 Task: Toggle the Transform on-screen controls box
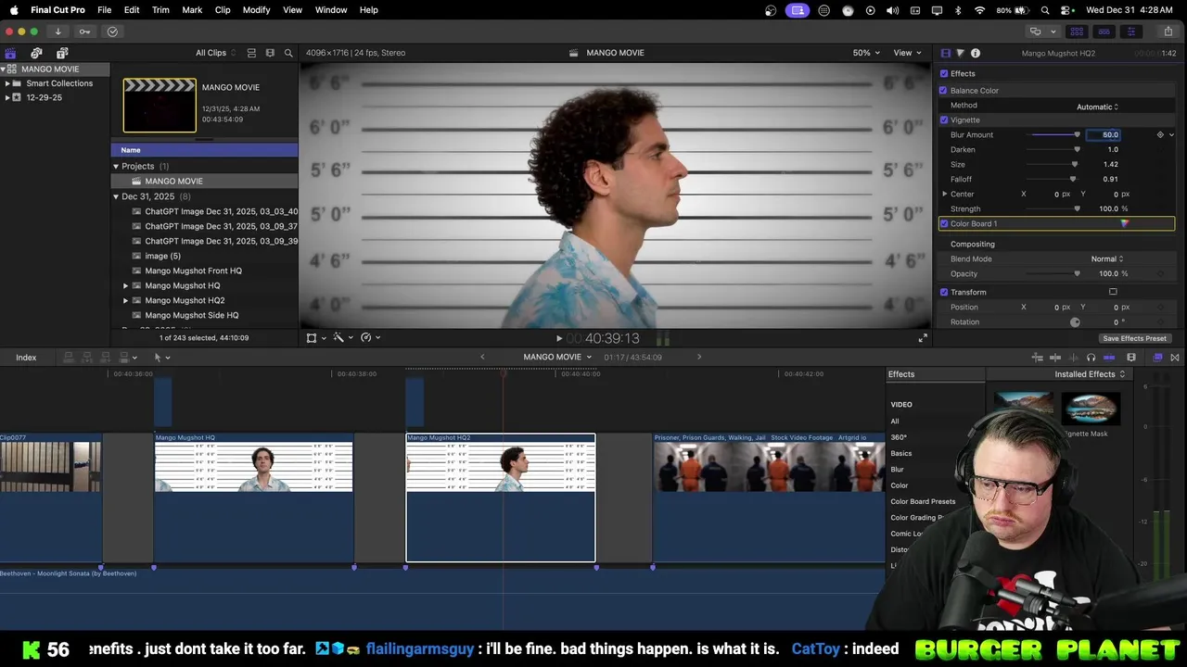1113,292
